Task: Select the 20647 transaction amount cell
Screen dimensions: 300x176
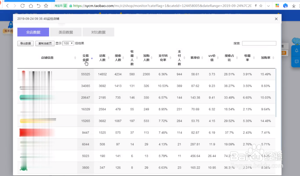Action: click(x=85, y=98)
